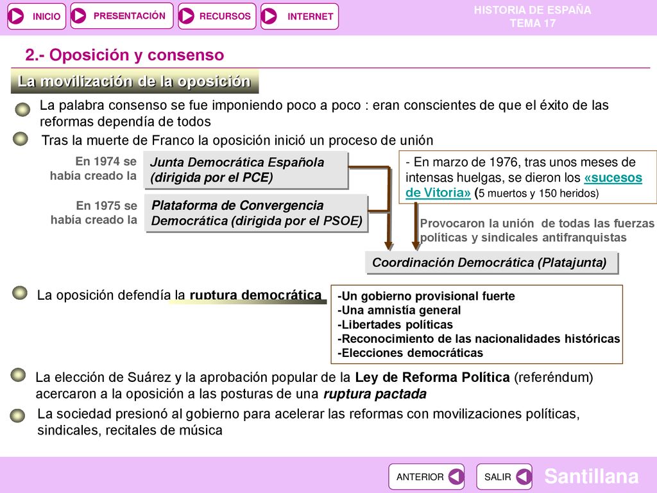This screenshot has width=657, height=493.
Task: Select the 'Junta Democrática Española' box
Action: pos(246,169)
